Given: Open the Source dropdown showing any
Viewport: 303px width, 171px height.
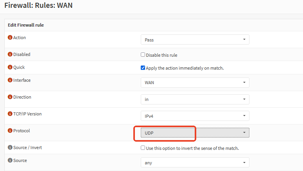Looking at the screenshot, I should tap(195, 162).
